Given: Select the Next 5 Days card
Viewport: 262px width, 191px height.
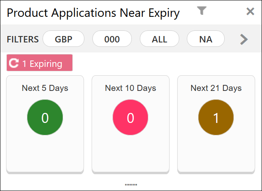Looking at the screenshot, I should tap(45, 125).
